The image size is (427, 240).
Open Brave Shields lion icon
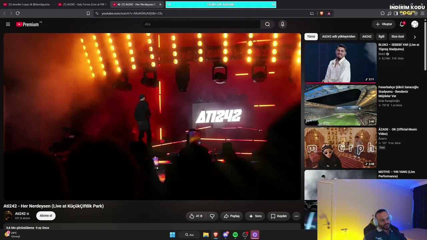coord(322,13)
